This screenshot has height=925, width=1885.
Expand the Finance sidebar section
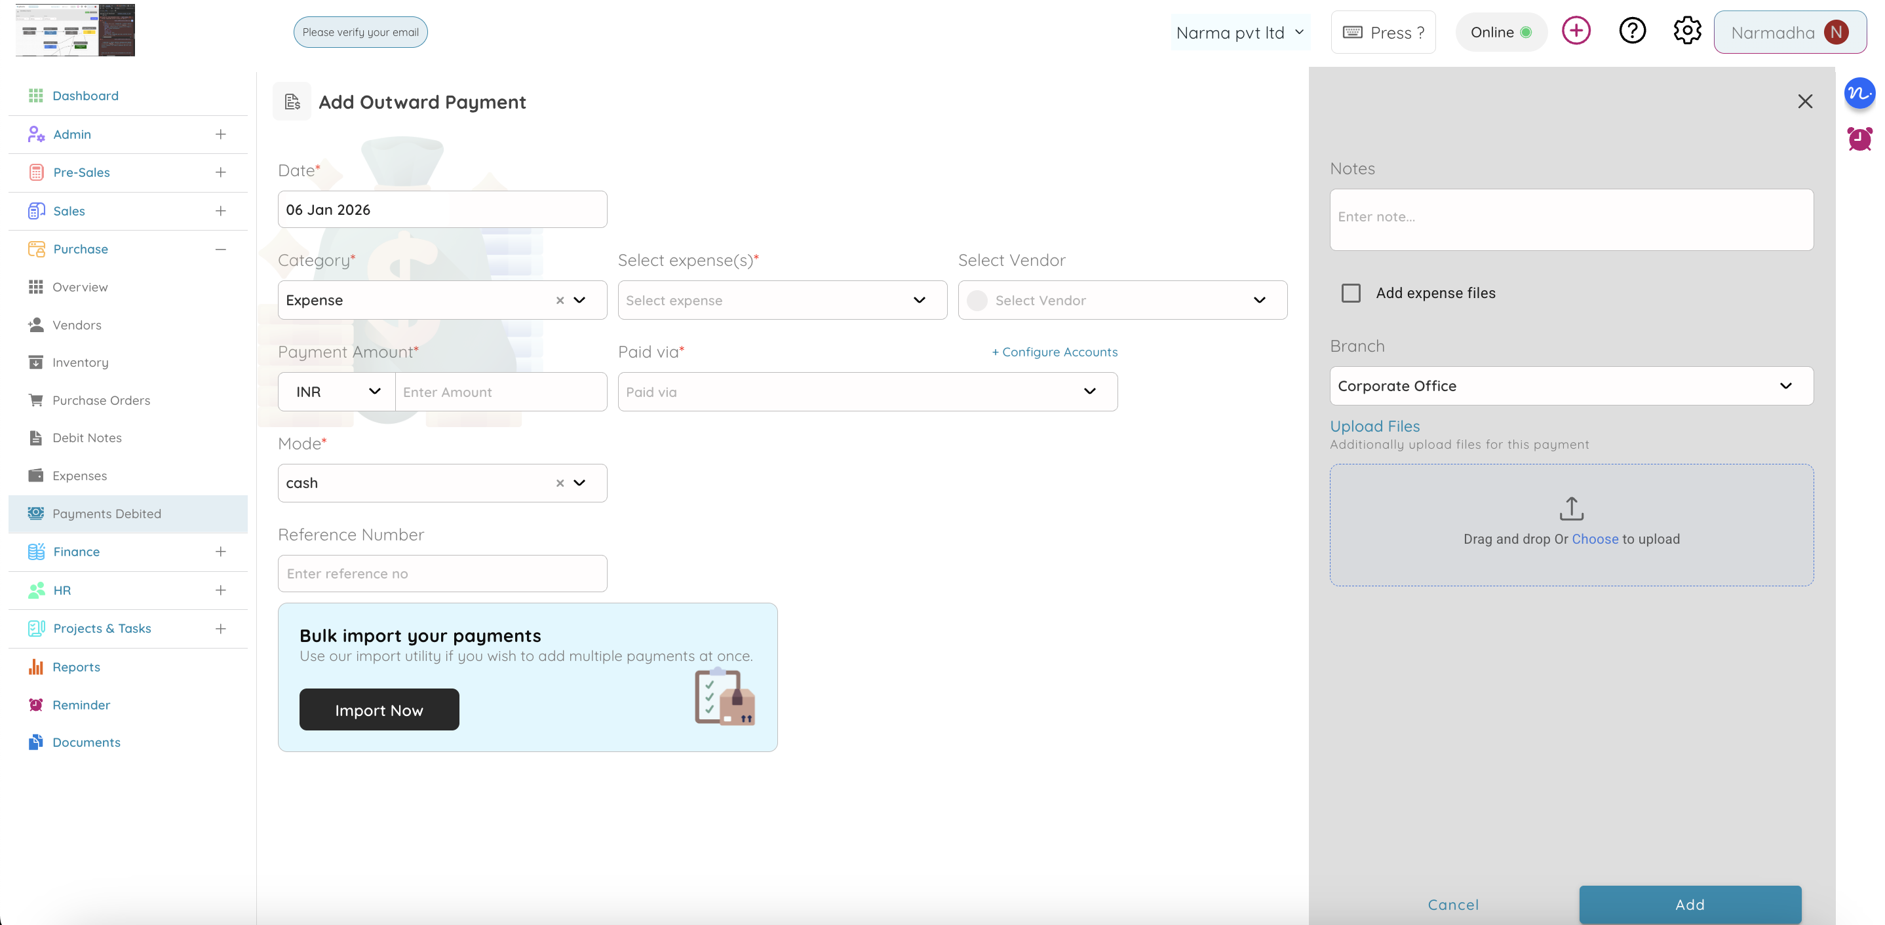[x=221, y=552]
